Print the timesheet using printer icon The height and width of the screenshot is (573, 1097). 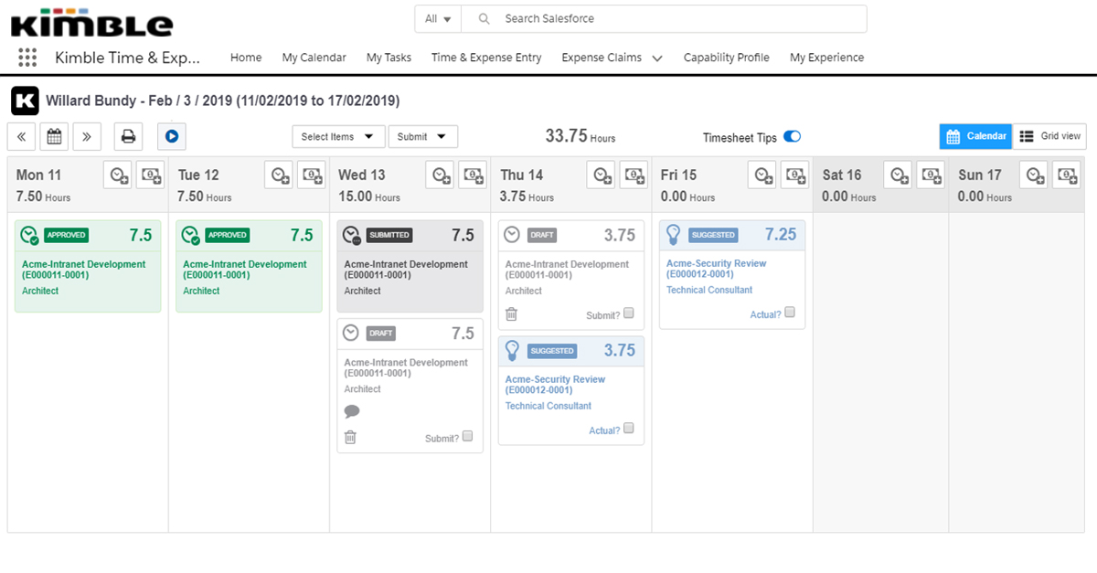pos(129,136)
